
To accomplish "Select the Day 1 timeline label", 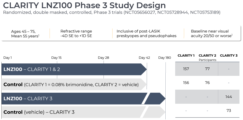I will coord(8,58).
